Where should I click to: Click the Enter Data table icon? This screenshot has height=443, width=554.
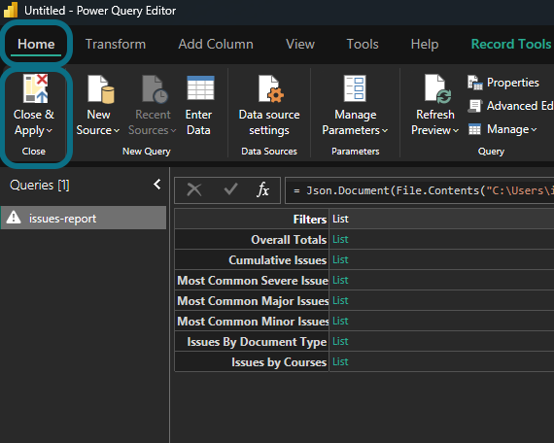[200, 88]
